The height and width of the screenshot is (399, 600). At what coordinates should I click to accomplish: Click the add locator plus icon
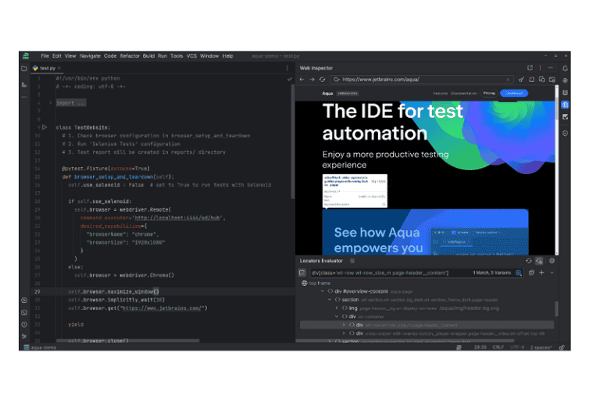pyautogui.click(x=541, y=273)
